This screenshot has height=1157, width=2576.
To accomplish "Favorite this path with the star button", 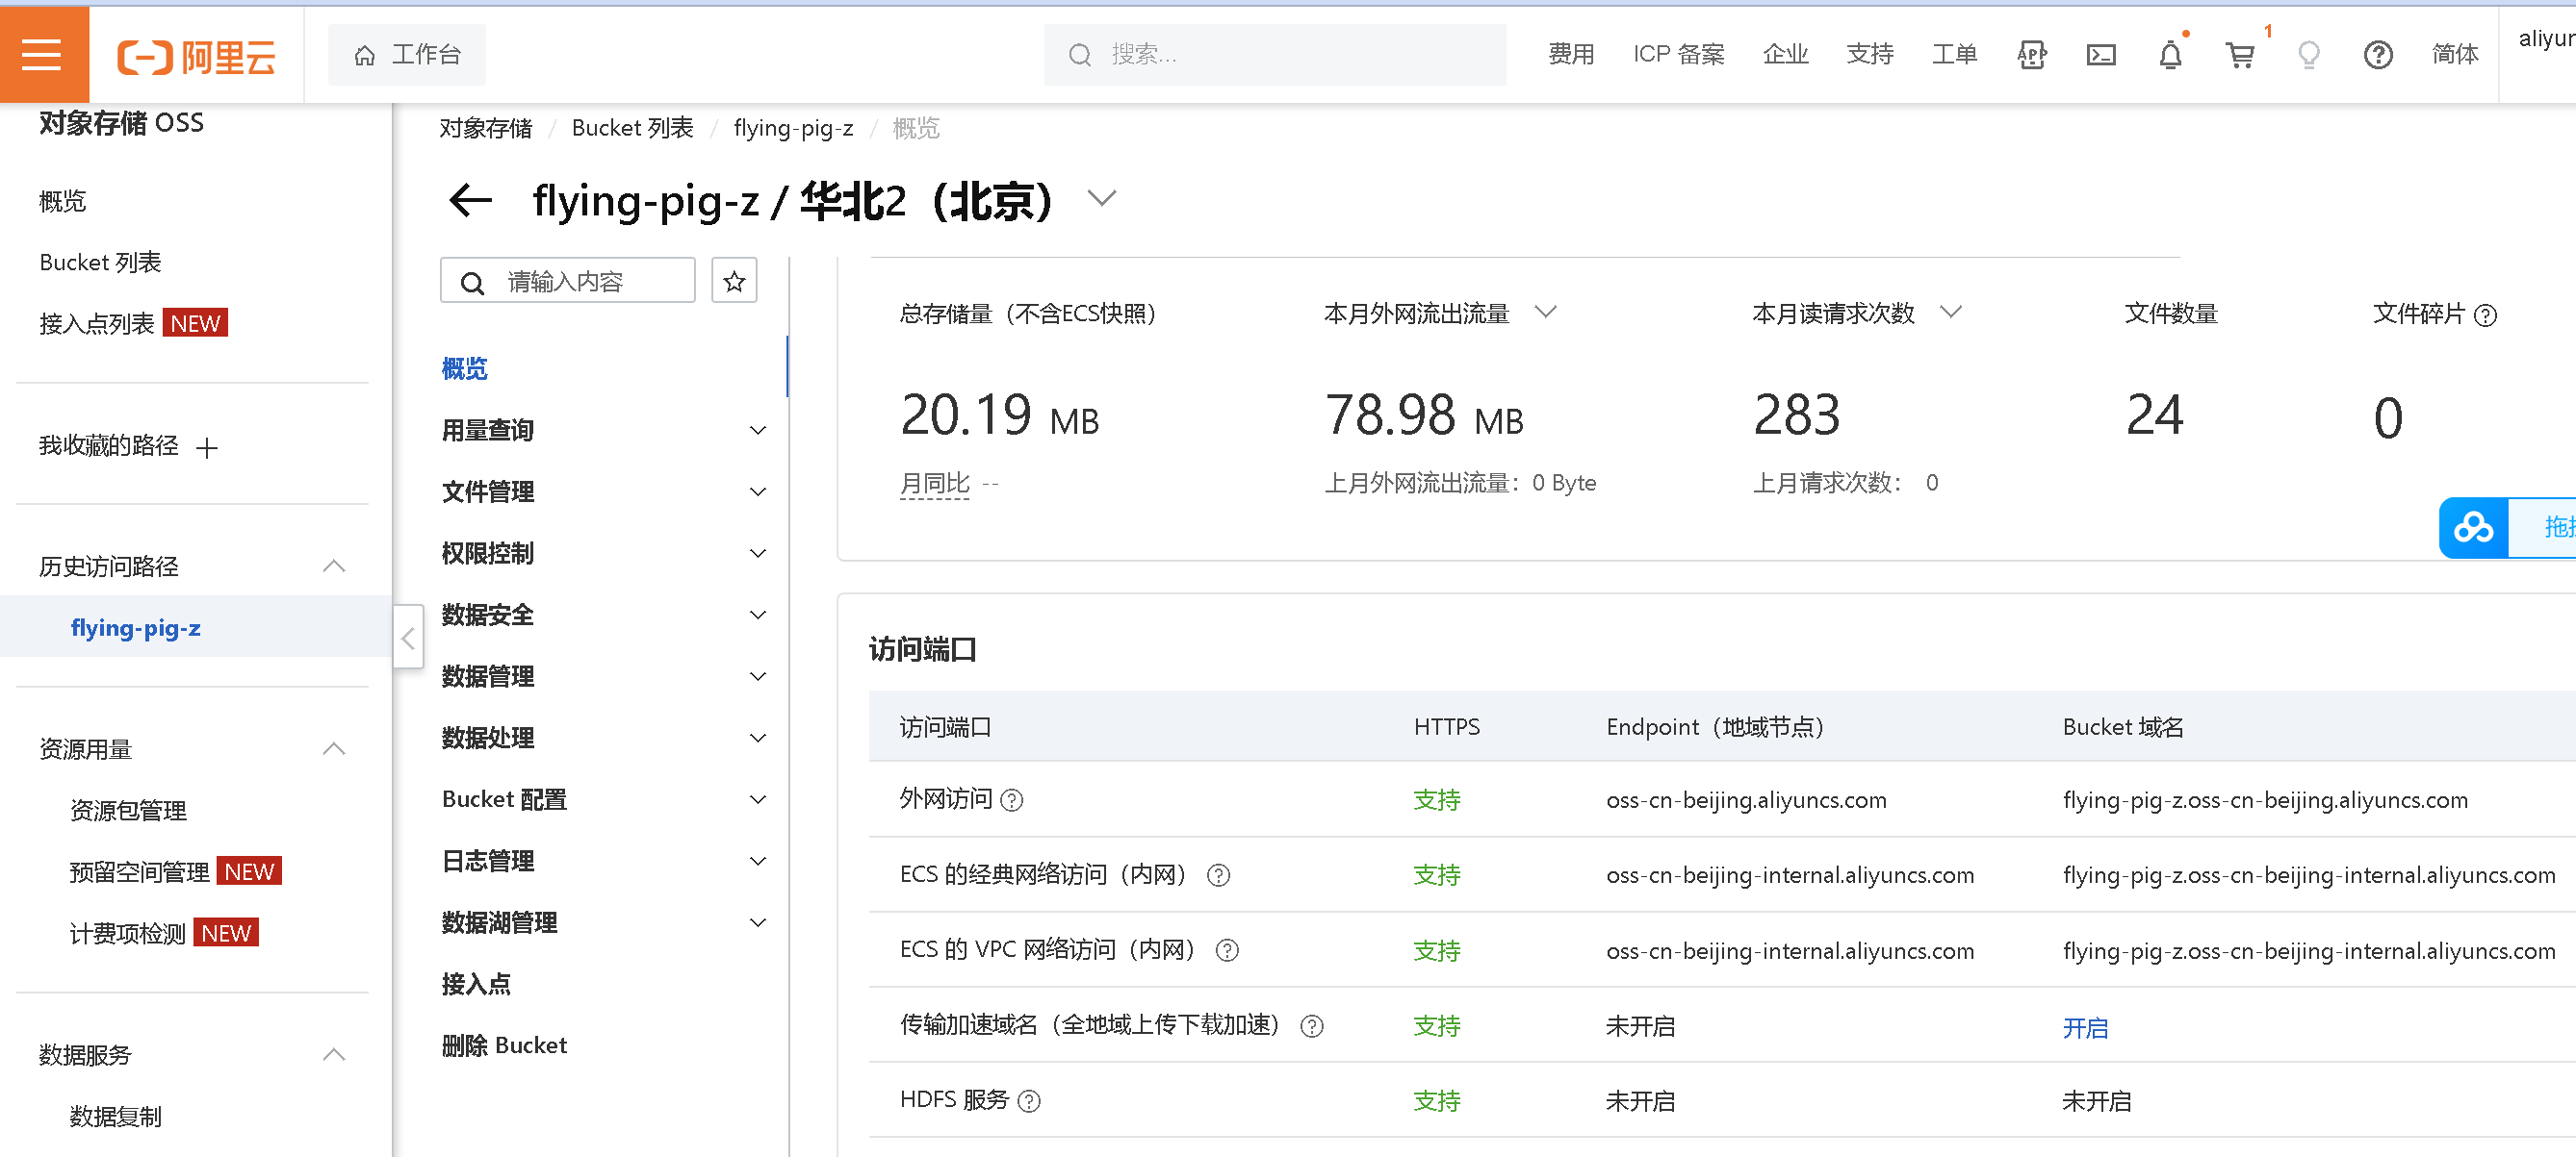I will [734, 281].
